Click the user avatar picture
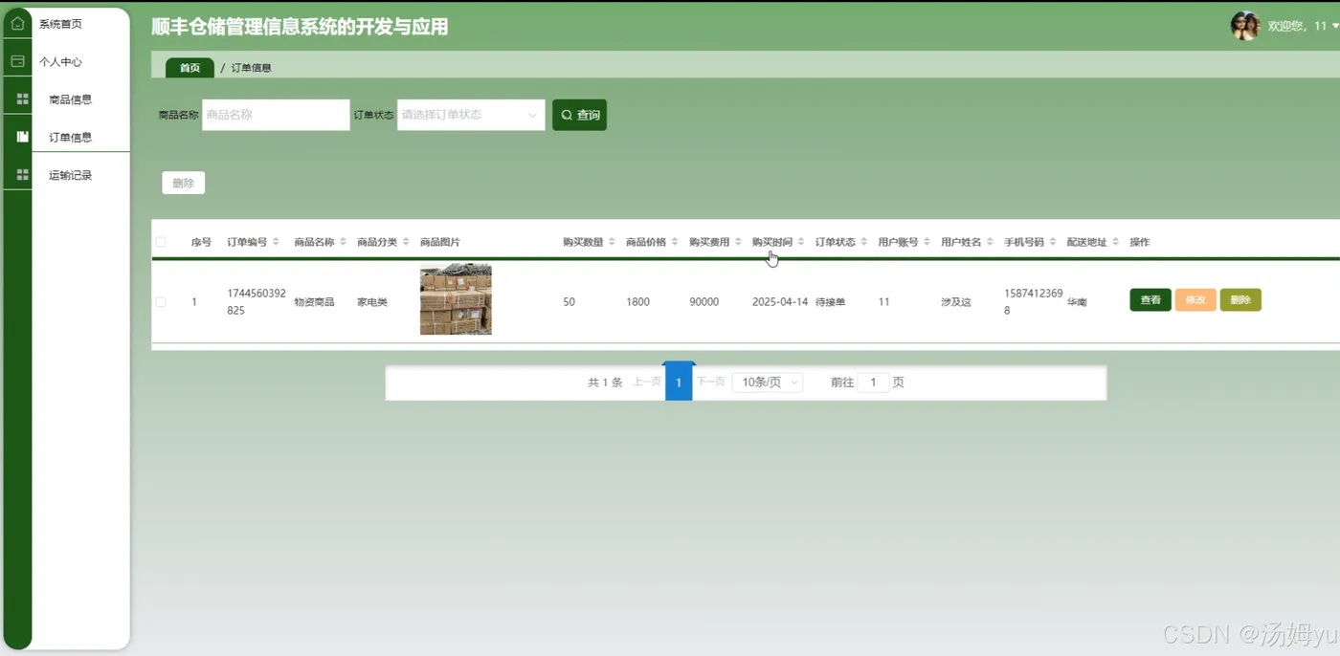1340x656 pixels. pos(1244,26)
